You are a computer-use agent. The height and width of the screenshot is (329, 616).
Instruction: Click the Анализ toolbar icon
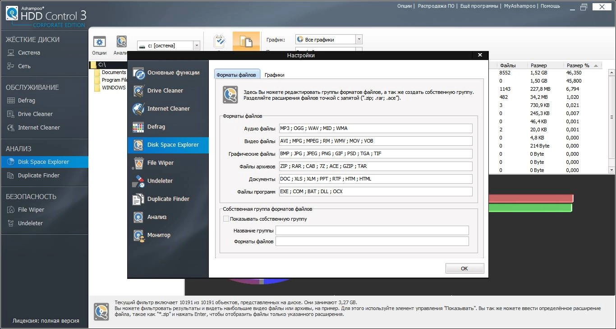[121, 42]
